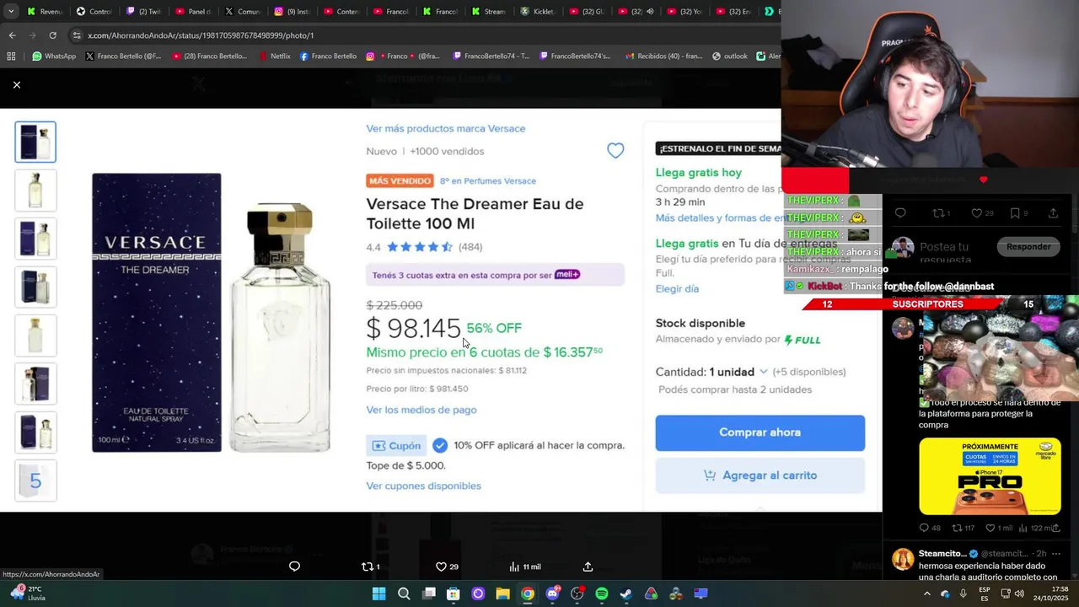Show hidden icons with the tray chevron
This screenshot has height=607, width=1079.
(x=927, y=594)
